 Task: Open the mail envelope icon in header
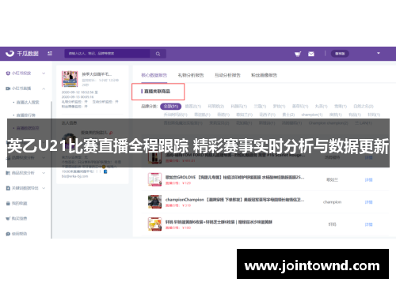[311, 54]
